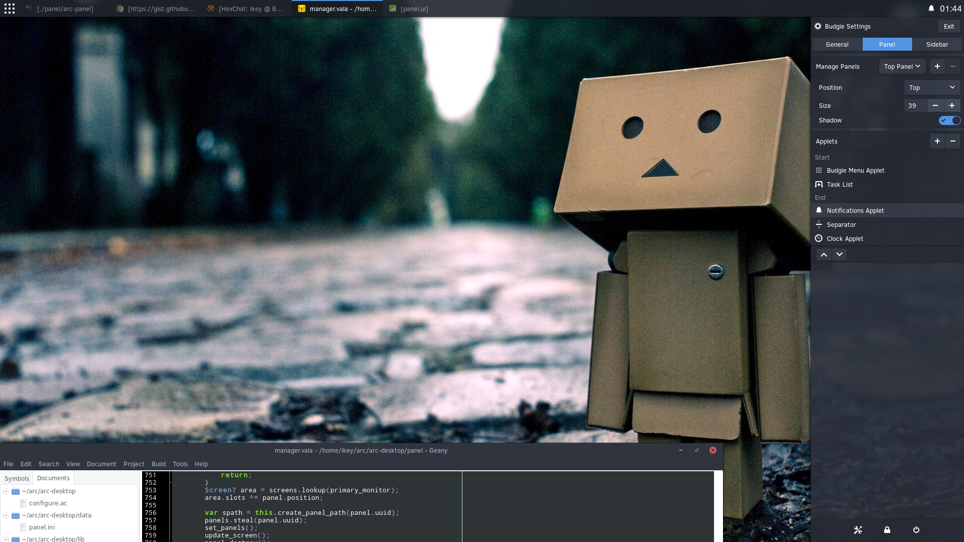Collapse the ~/arc/arc-desktop/data tree node
The width and height of the screenshot is (964, 542).
[6, 515]
